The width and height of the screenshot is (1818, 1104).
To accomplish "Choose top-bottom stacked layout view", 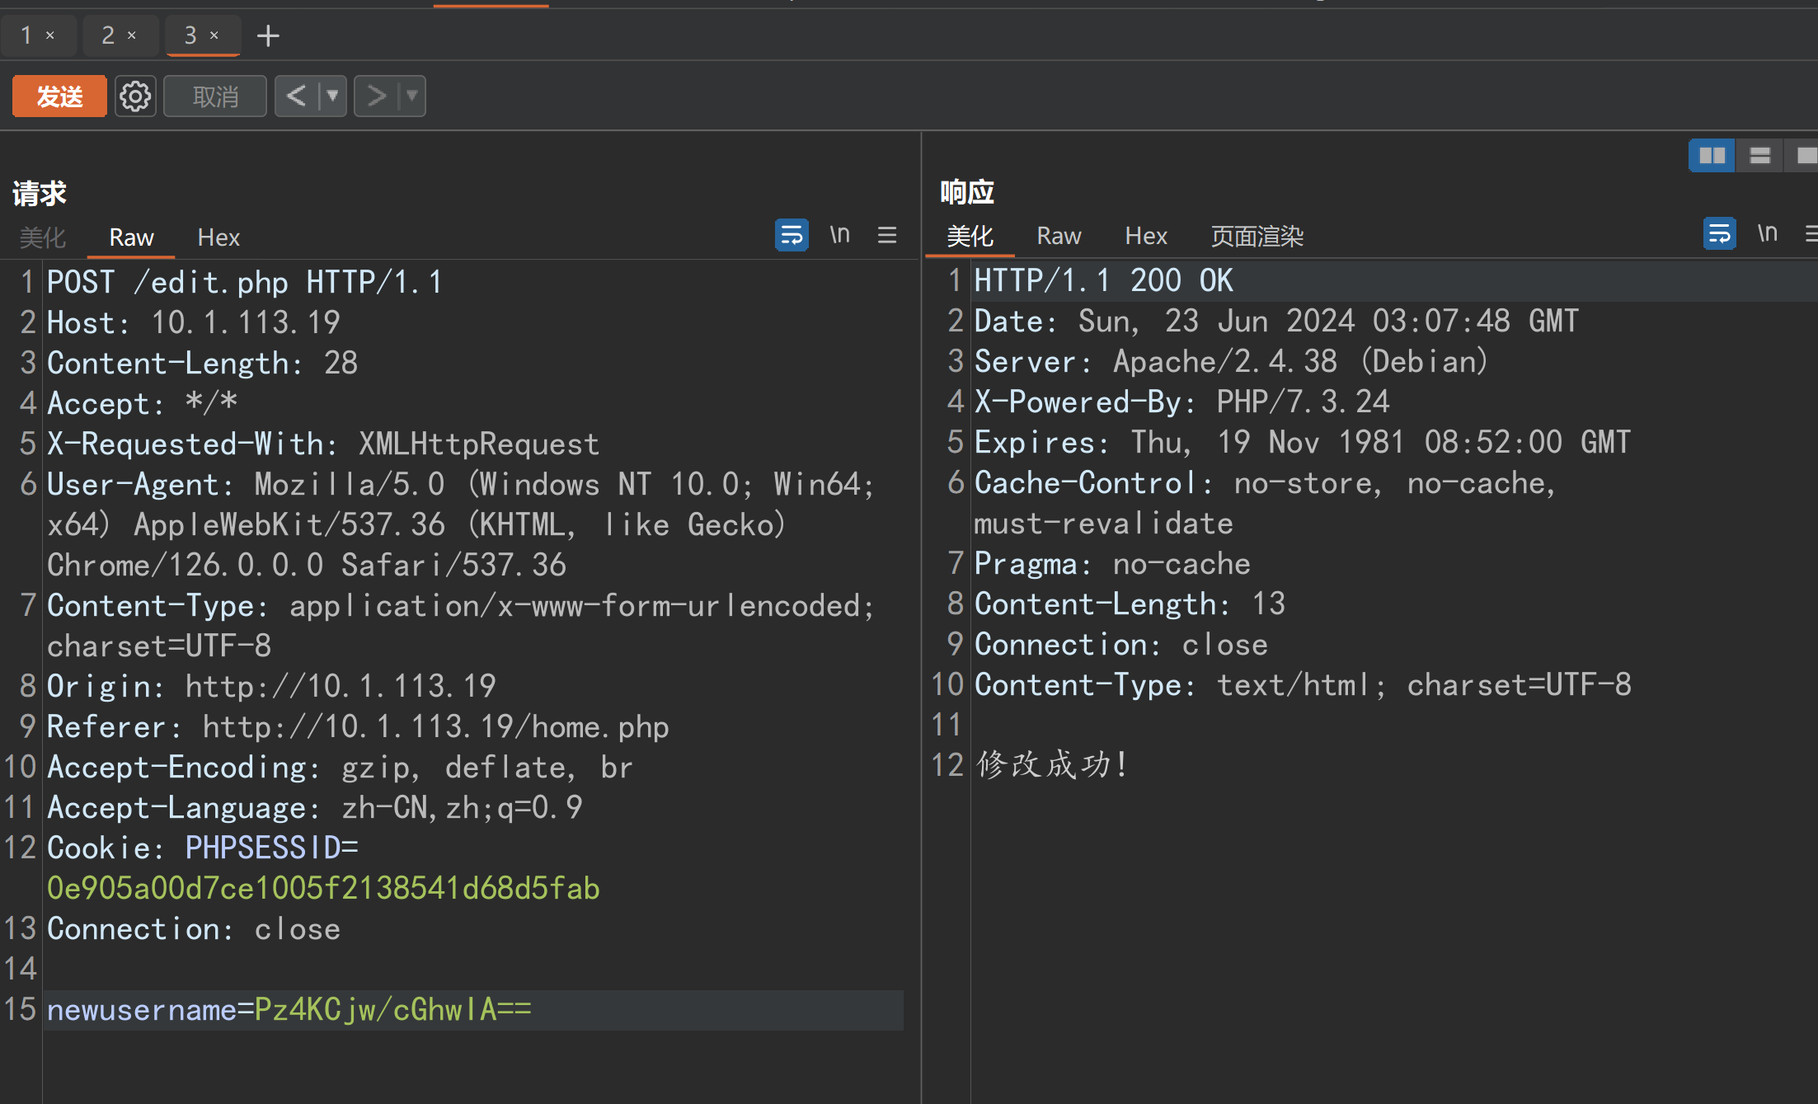I will [1759, 155].
